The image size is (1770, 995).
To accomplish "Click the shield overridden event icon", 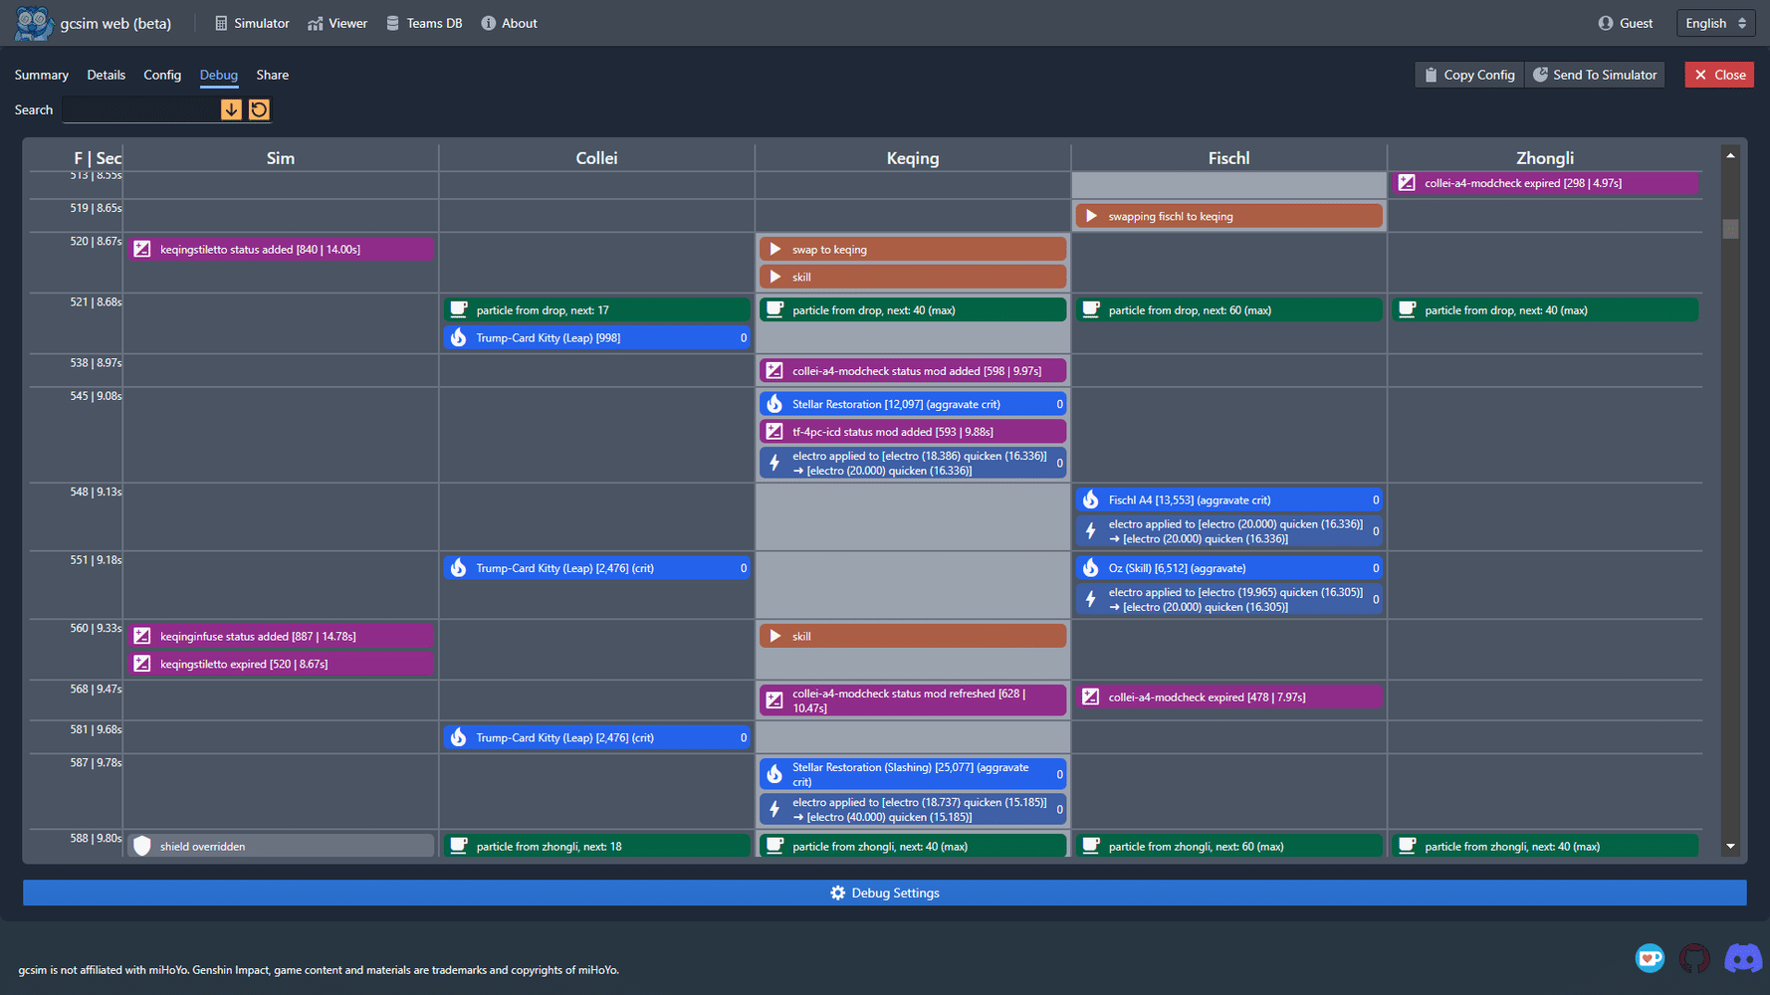I will [x=142, y=846].
